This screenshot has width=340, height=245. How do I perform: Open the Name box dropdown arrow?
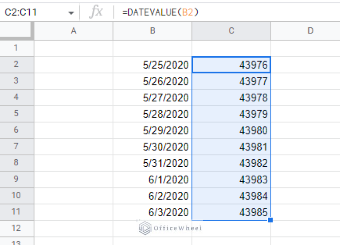pyautogui.click(x=71, y=13)
